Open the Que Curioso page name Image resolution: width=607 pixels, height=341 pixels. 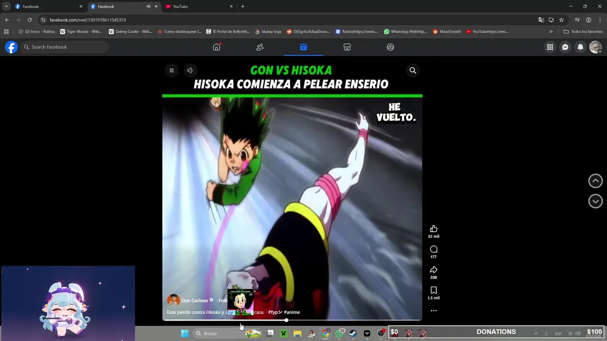coord(194,300)
